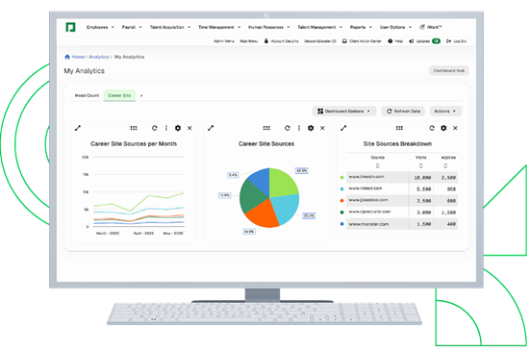529x351 pixels.
Task: Click the 10,000 visits cell
Action: pyautogui.click(x=422, y=177)
